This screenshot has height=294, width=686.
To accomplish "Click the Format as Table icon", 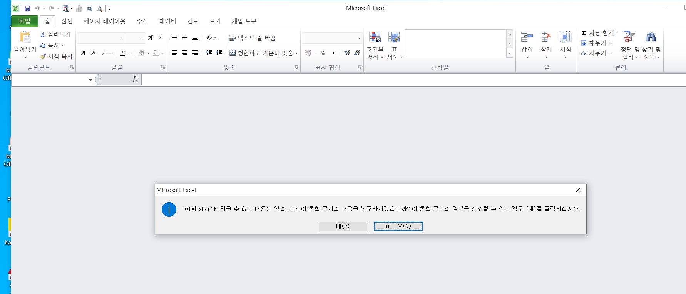I will pos(394,37).
